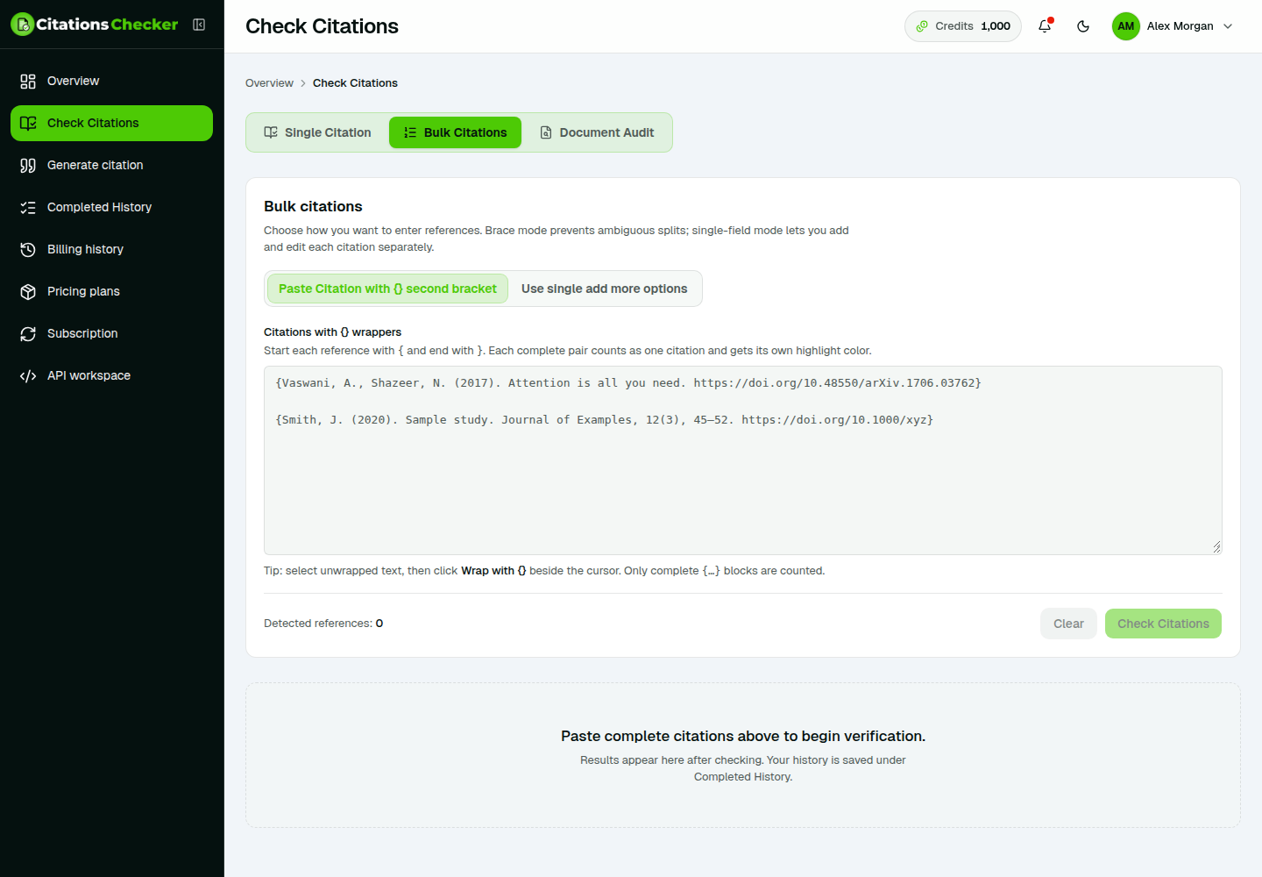
Task: Click the Pricing plans box icon
Action: tap(28, 291)
